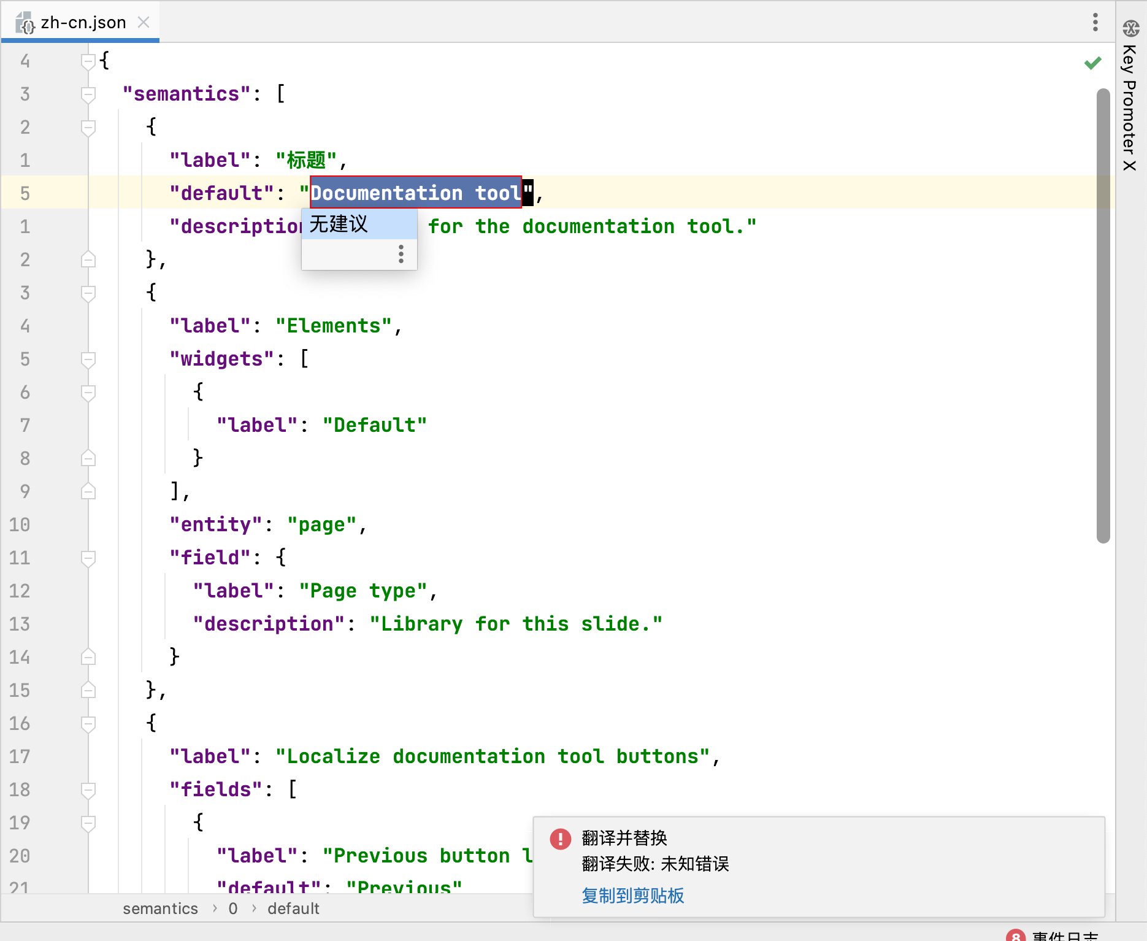Open the editor tab options three-dot menu
Viewport: 1147px width, 941px height.
(1095, 23)
